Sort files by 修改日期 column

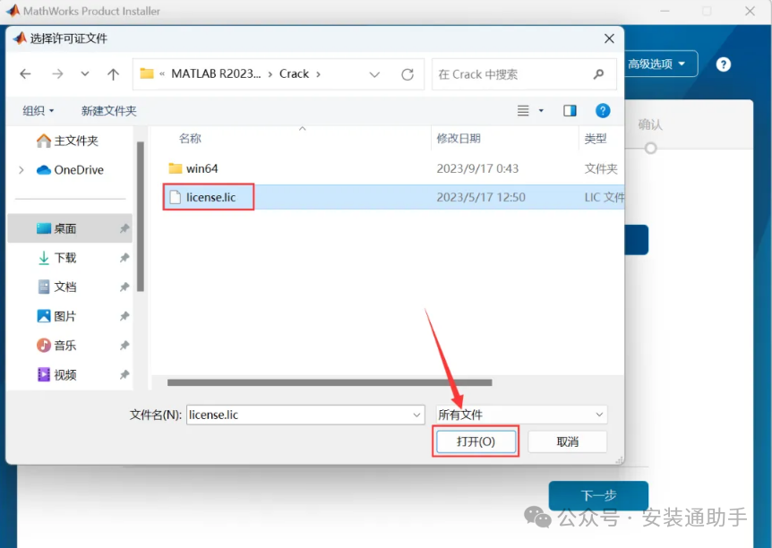click(459, 139)
